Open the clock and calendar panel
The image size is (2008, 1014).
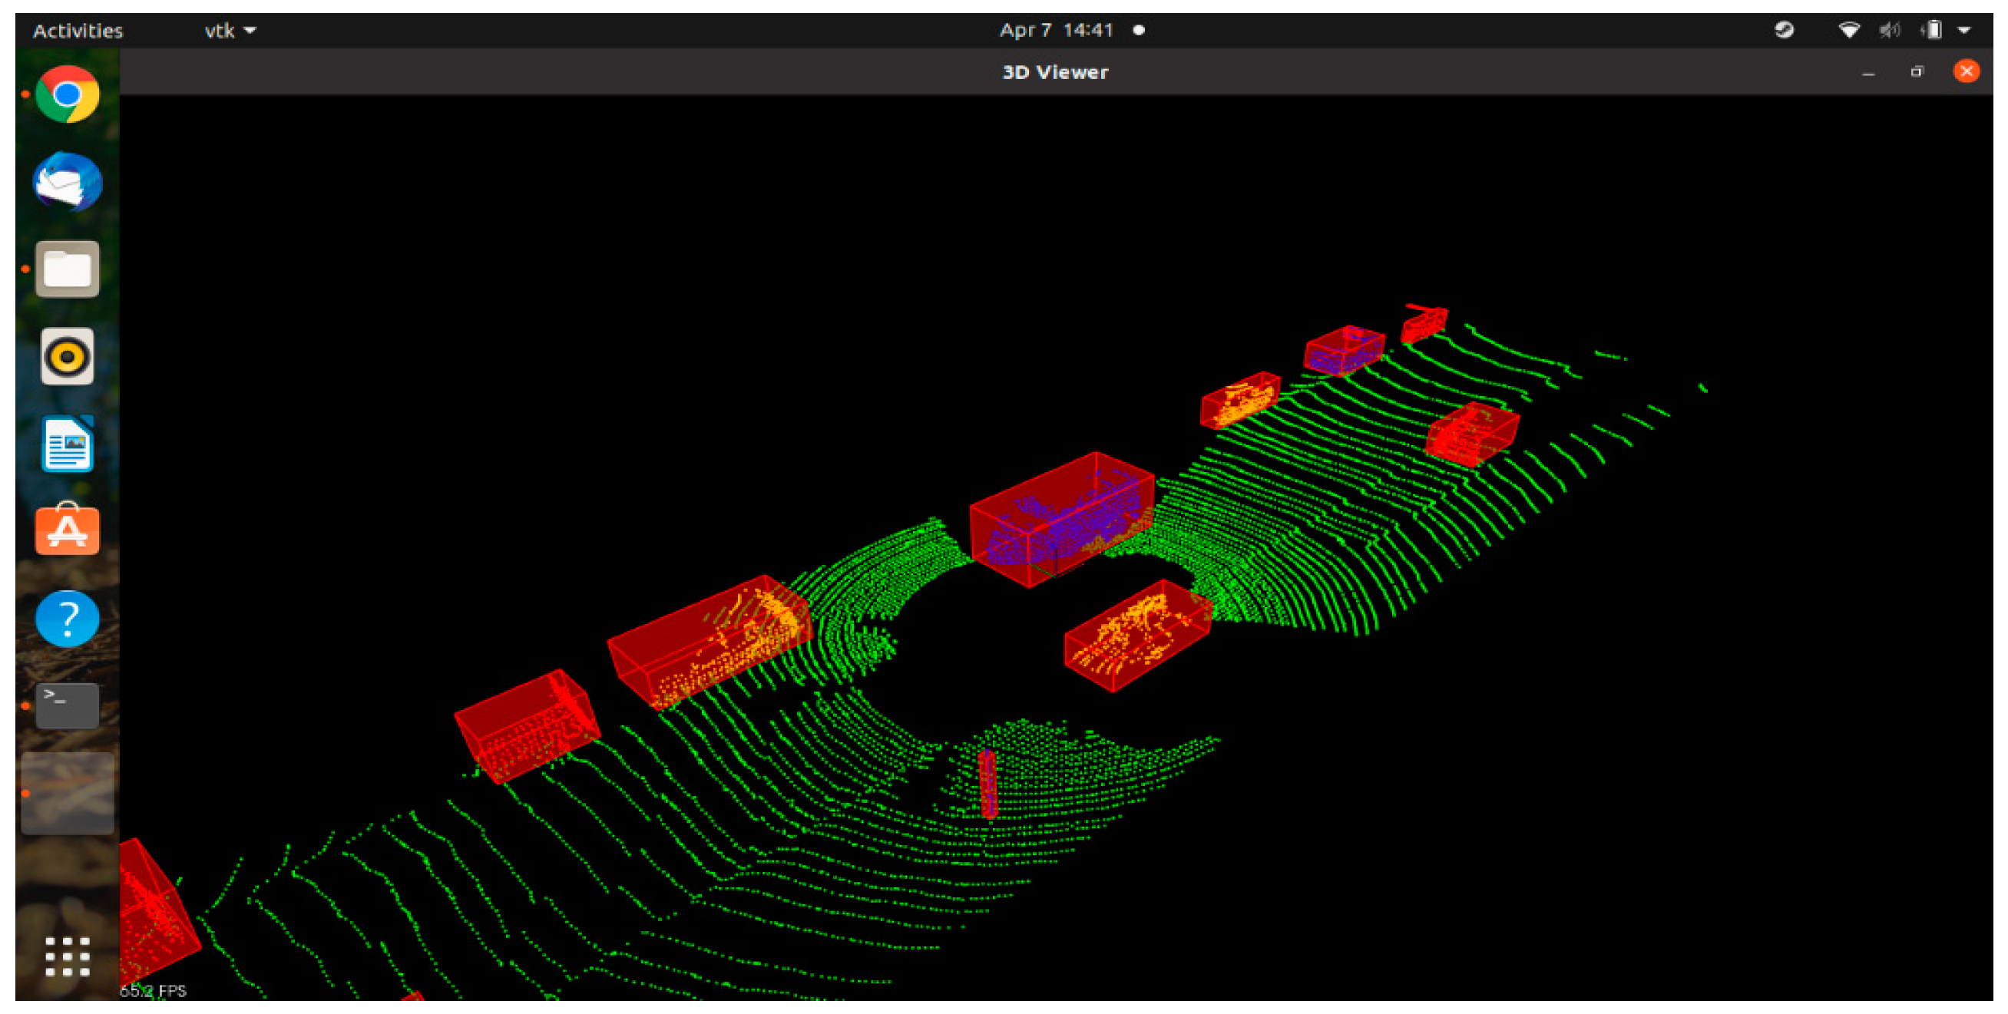click(1057, 31)
